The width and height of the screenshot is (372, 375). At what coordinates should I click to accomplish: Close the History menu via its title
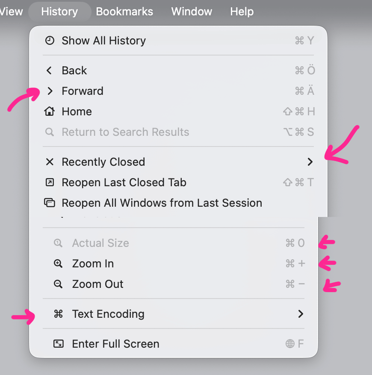click(59, 12)
